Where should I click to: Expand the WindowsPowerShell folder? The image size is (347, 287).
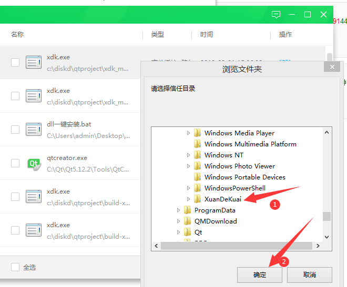[188, 188]
